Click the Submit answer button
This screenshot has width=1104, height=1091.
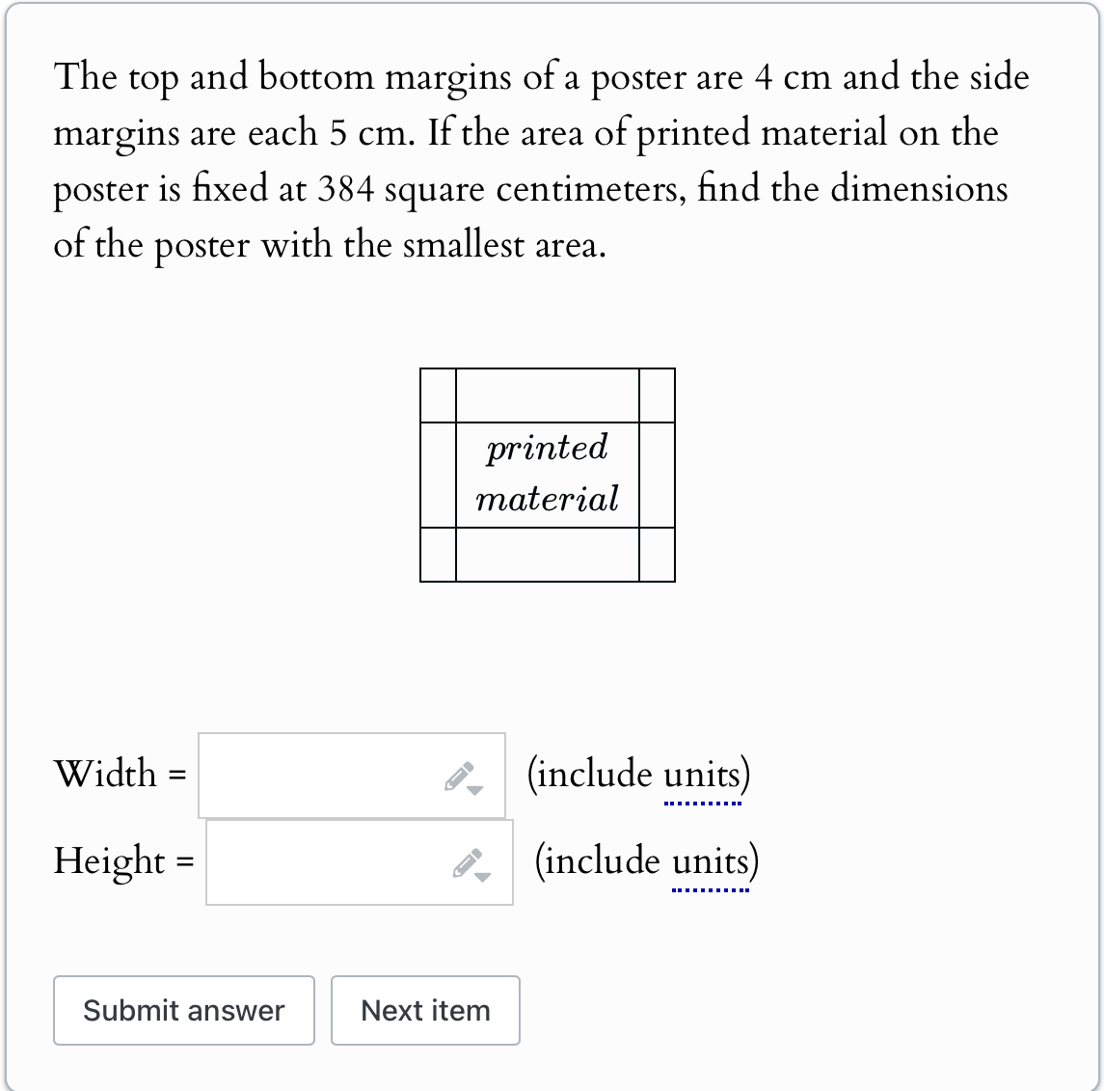click(x=183, y=1010)
